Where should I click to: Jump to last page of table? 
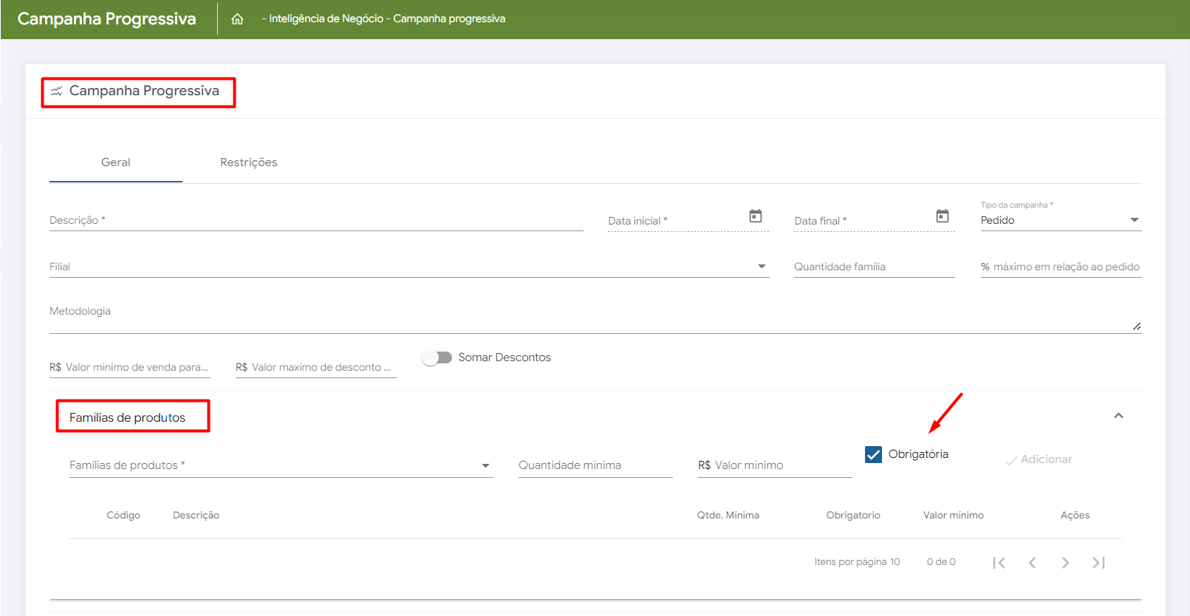(x=1098, y=563)
